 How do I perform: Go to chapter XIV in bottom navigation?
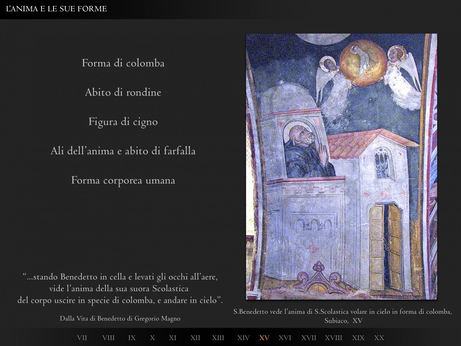(243, 338)
